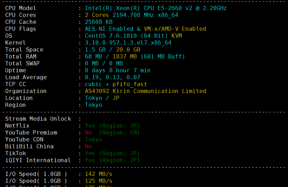Click the Netflix Yes (Region: JP) result

click(112, 126)
